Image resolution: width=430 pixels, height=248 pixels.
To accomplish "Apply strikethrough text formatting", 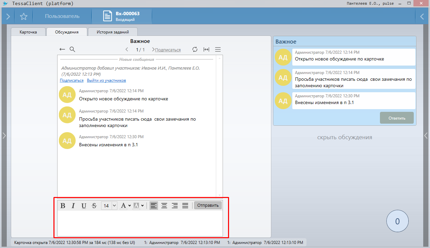I will [x=94, y=205].
